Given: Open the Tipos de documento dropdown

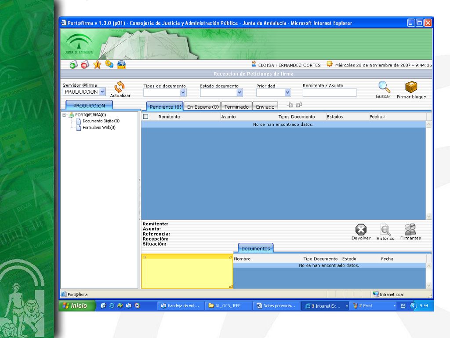Looking at the screenshot, I should pos(183,92).
